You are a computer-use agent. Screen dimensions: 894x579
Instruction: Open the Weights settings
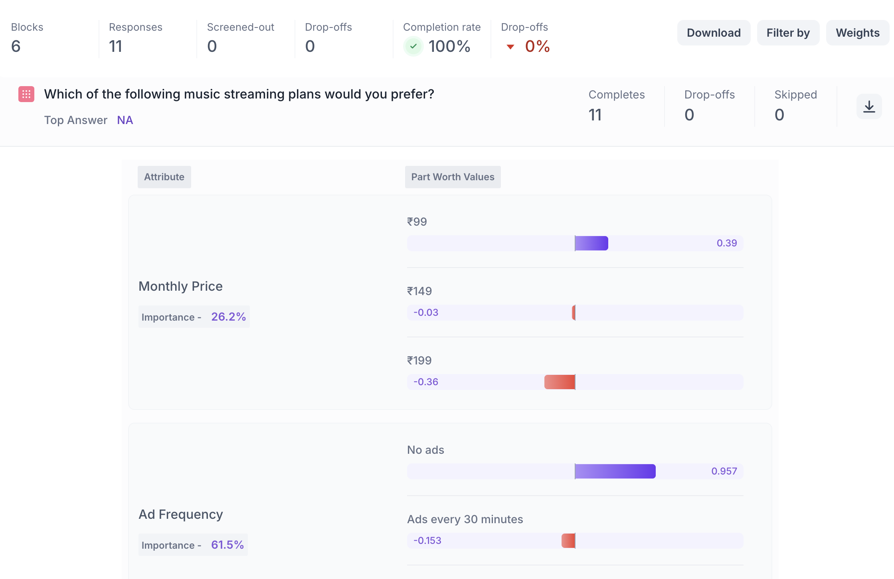857,33
